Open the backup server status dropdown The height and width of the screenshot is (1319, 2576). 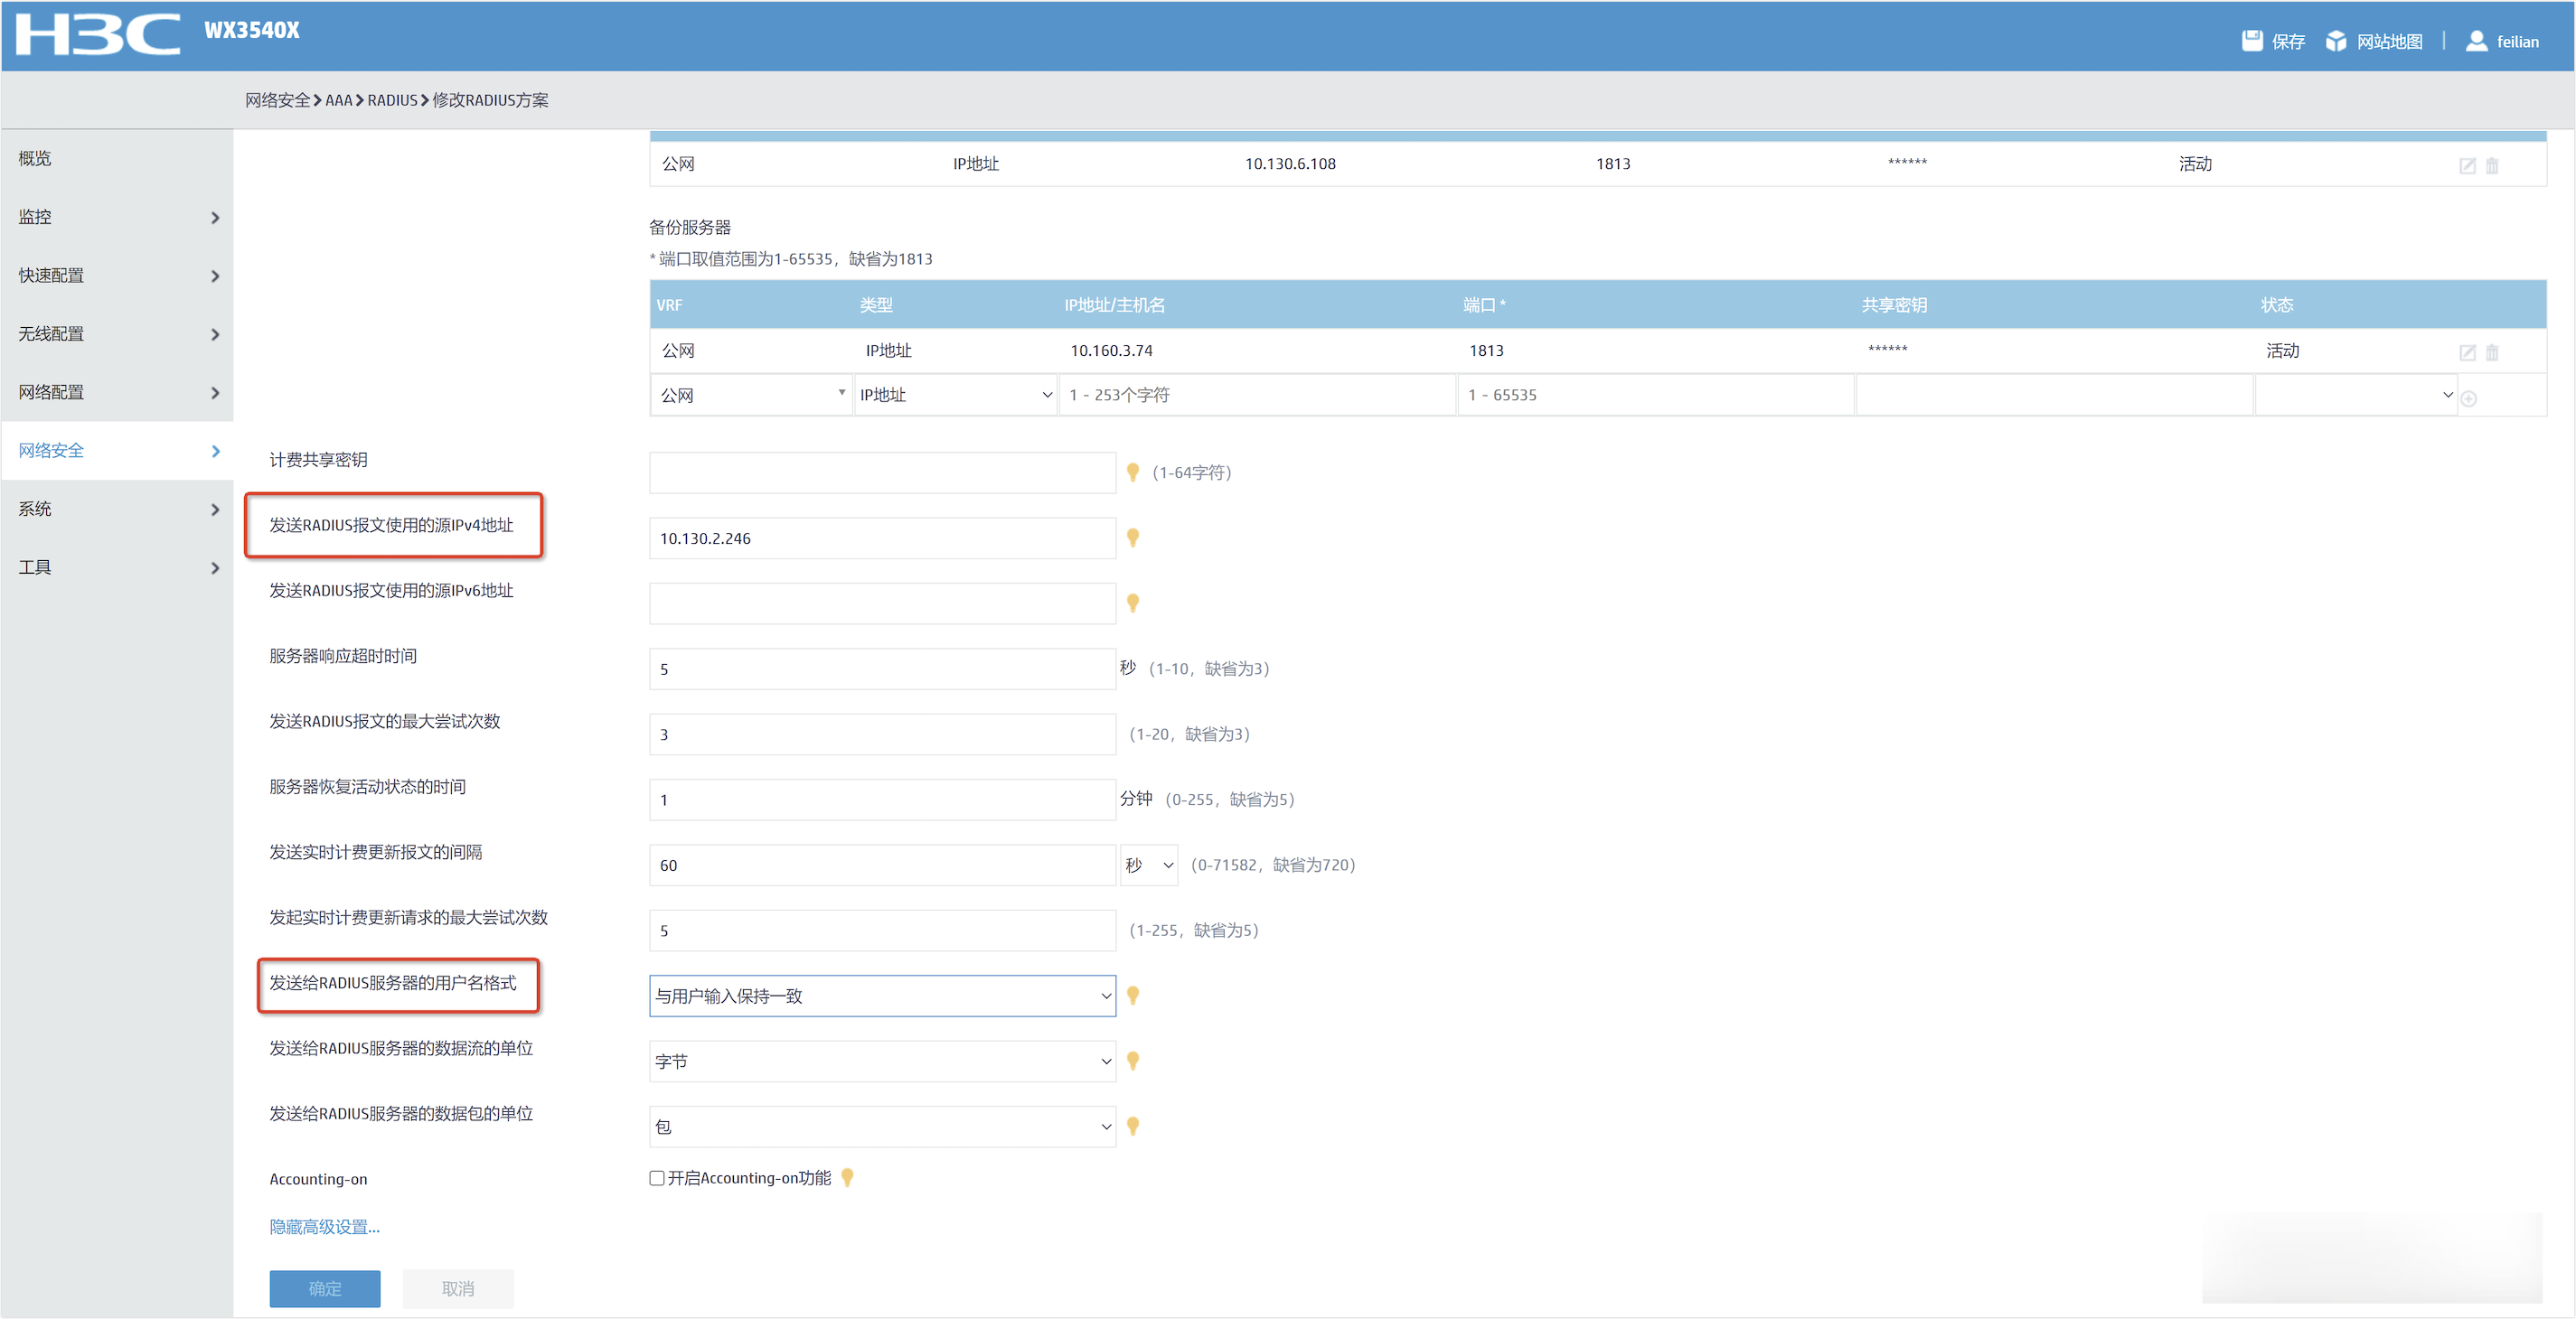2356,395
